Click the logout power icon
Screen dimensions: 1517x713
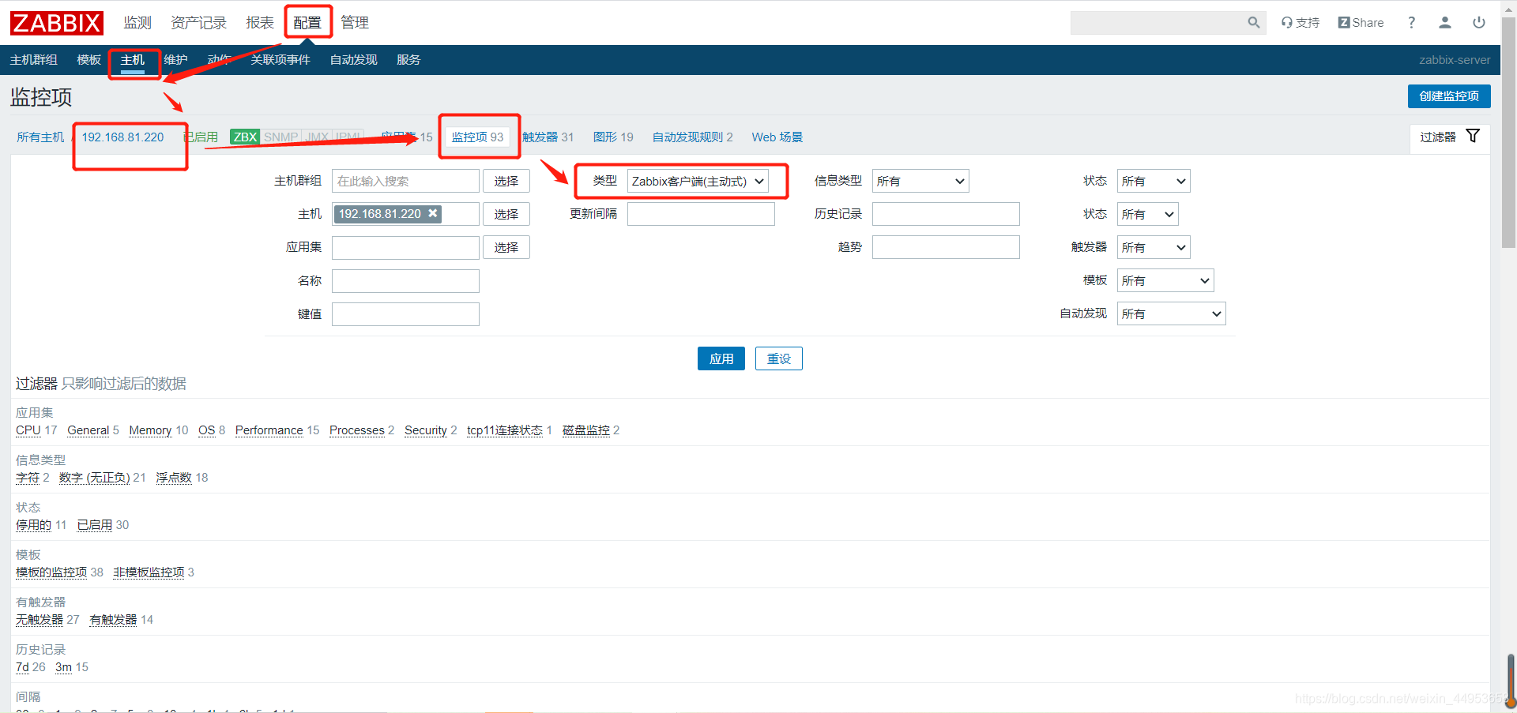(1479, 23)
